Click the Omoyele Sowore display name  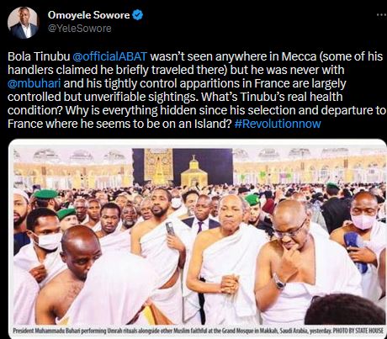(x=88, y=15)
